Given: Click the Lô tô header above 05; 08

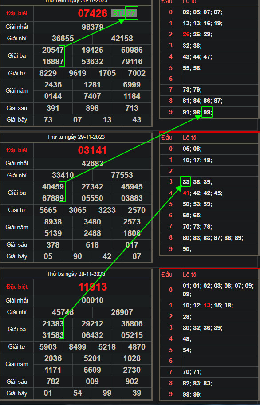Looking at the screenshot, I should [x=189, y=138].
